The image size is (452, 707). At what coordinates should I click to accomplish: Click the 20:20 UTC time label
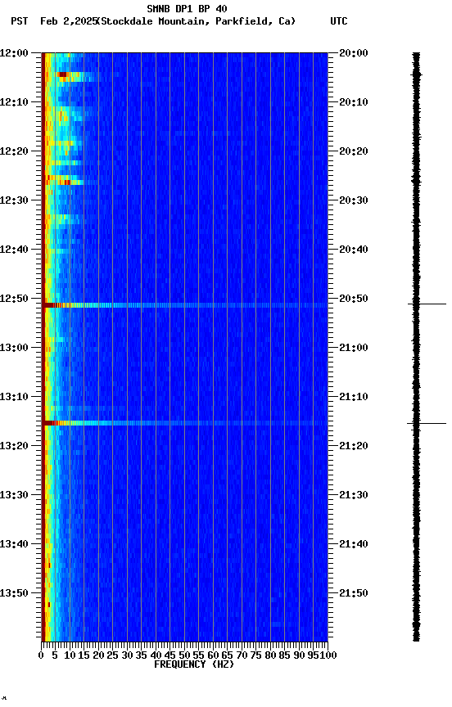click(x=354, y=151)
